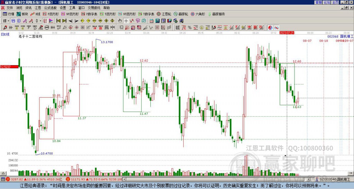
Task: Toggle the 权 price adjustment button
Action: 45,21
